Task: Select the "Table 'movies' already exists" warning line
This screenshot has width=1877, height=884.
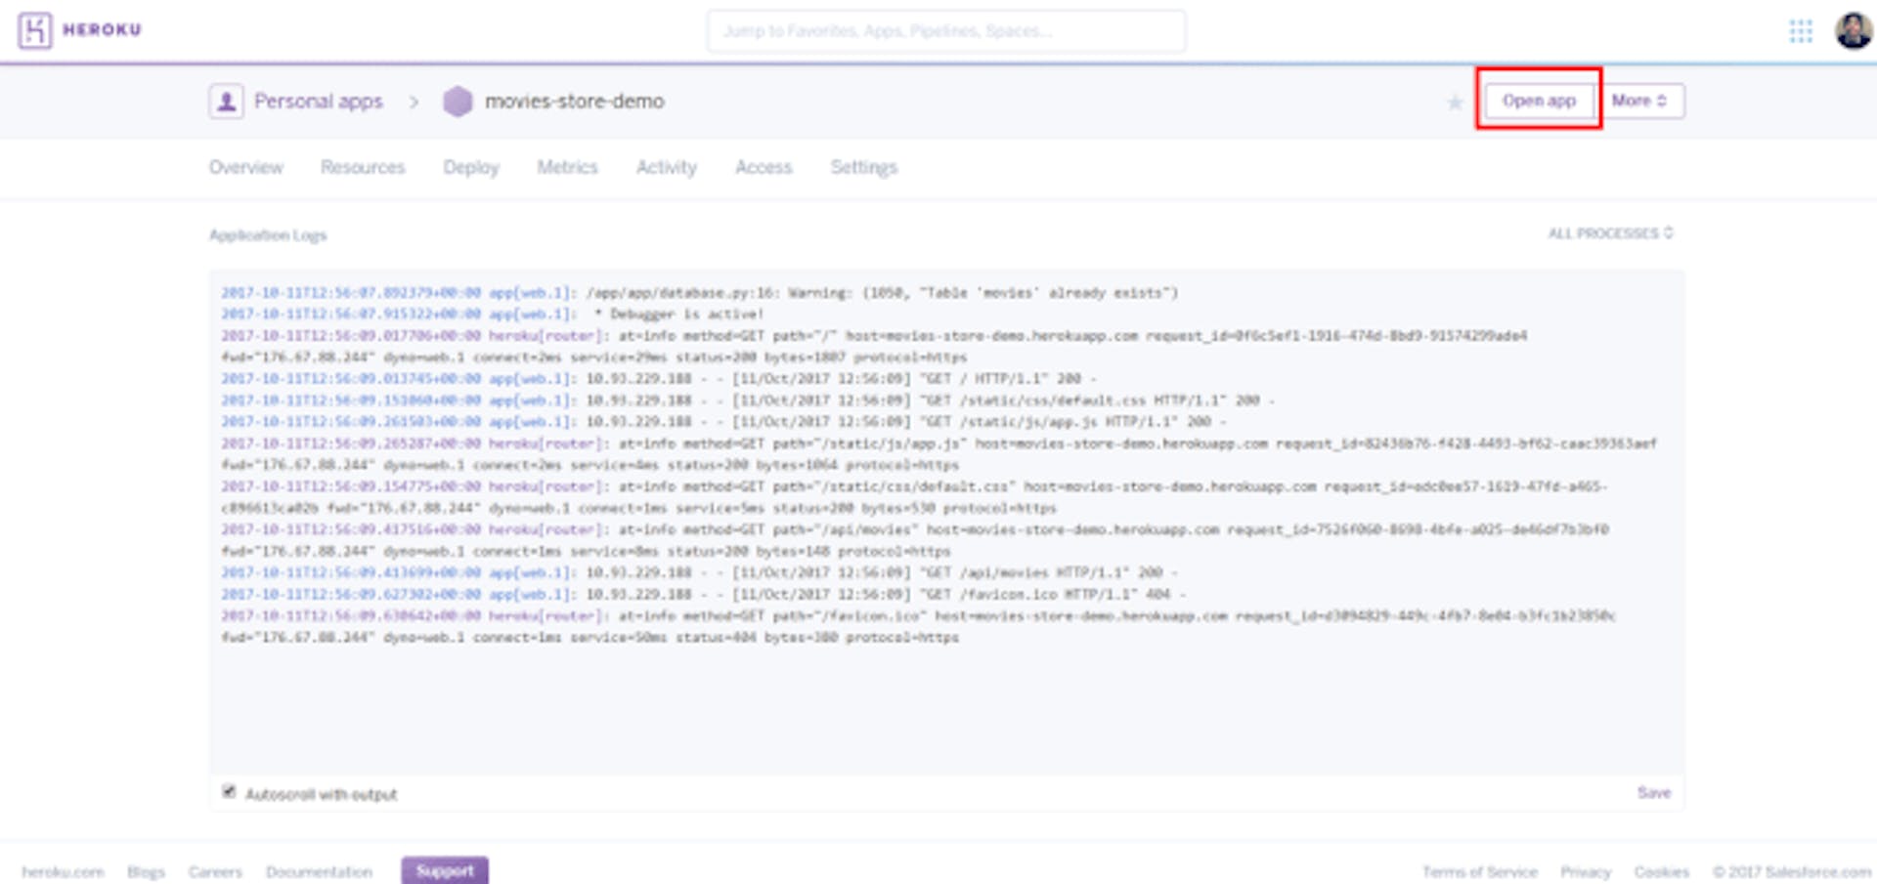Action: [x=699, y=293]
